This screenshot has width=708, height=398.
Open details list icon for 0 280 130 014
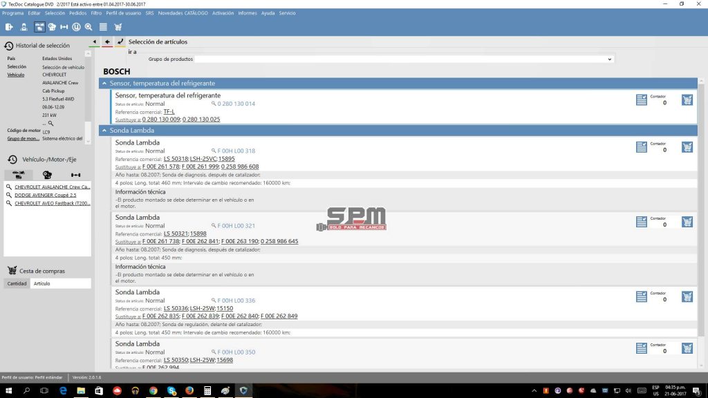641,99
